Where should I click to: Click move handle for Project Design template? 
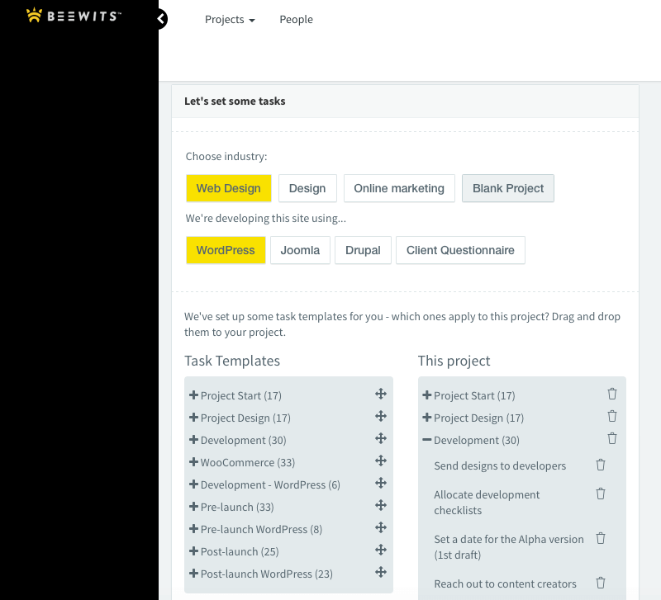tap(381, 417)
